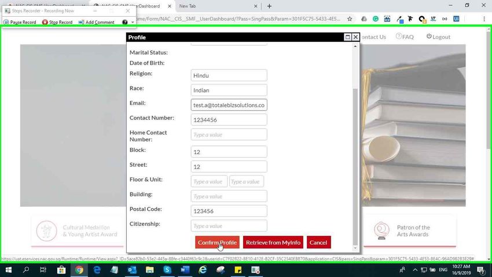
Task: Open Windows taskbar search
Action: click(x=26, y=270)
